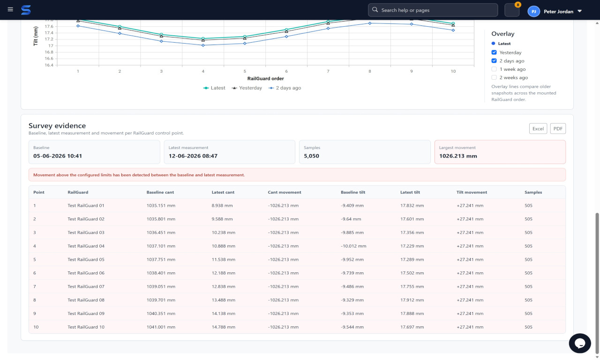600x360 pixels.
Task: Select the Latest overlay indicator
Action: pos(501,44)
